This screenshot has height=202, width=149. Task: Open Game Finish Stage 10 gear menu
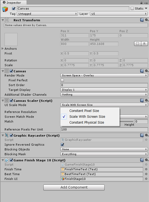[147, 160]
